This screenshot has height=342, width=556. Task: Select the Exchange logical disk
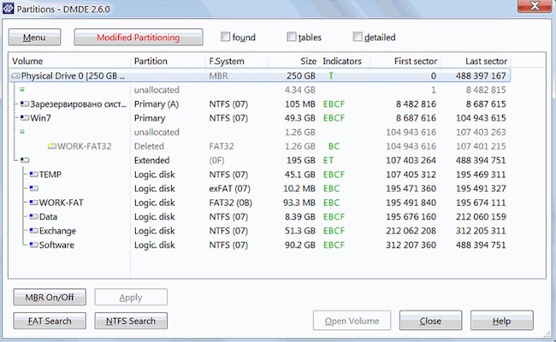57,231
